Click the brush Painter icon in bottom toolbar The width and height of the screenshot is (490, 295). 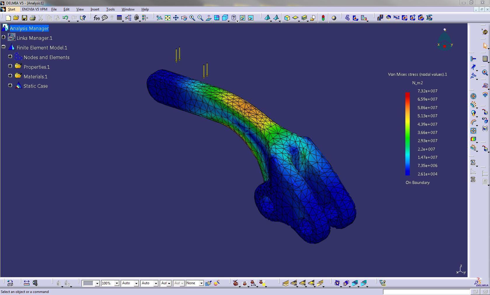208,283
